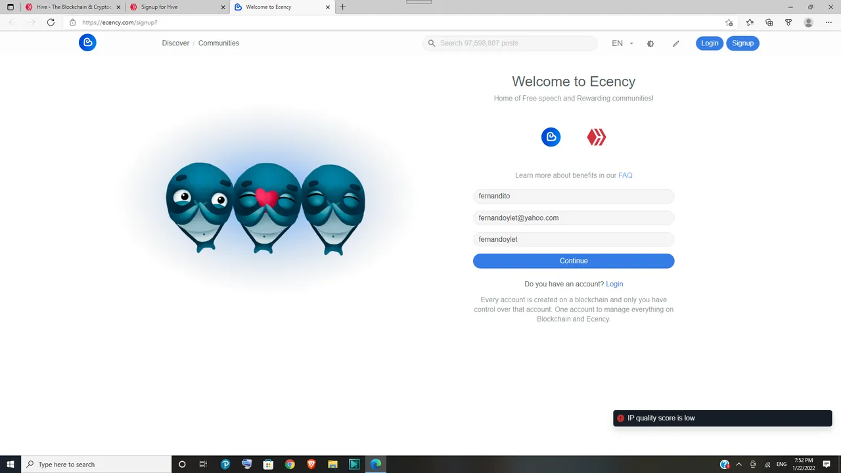Click the referral field containing fernandoylet
Screen dimensions: 841x473
click(574, 239)
